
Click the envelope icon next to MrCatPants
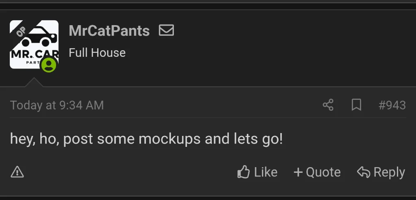[167, 30]
